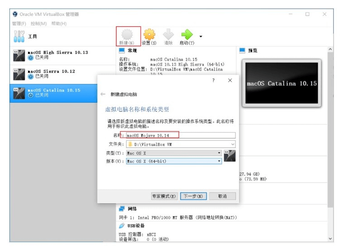Screen dimensions: 340x247
Task: Click the New (新建) toolbar icon
Action: [x=127, y=34]
